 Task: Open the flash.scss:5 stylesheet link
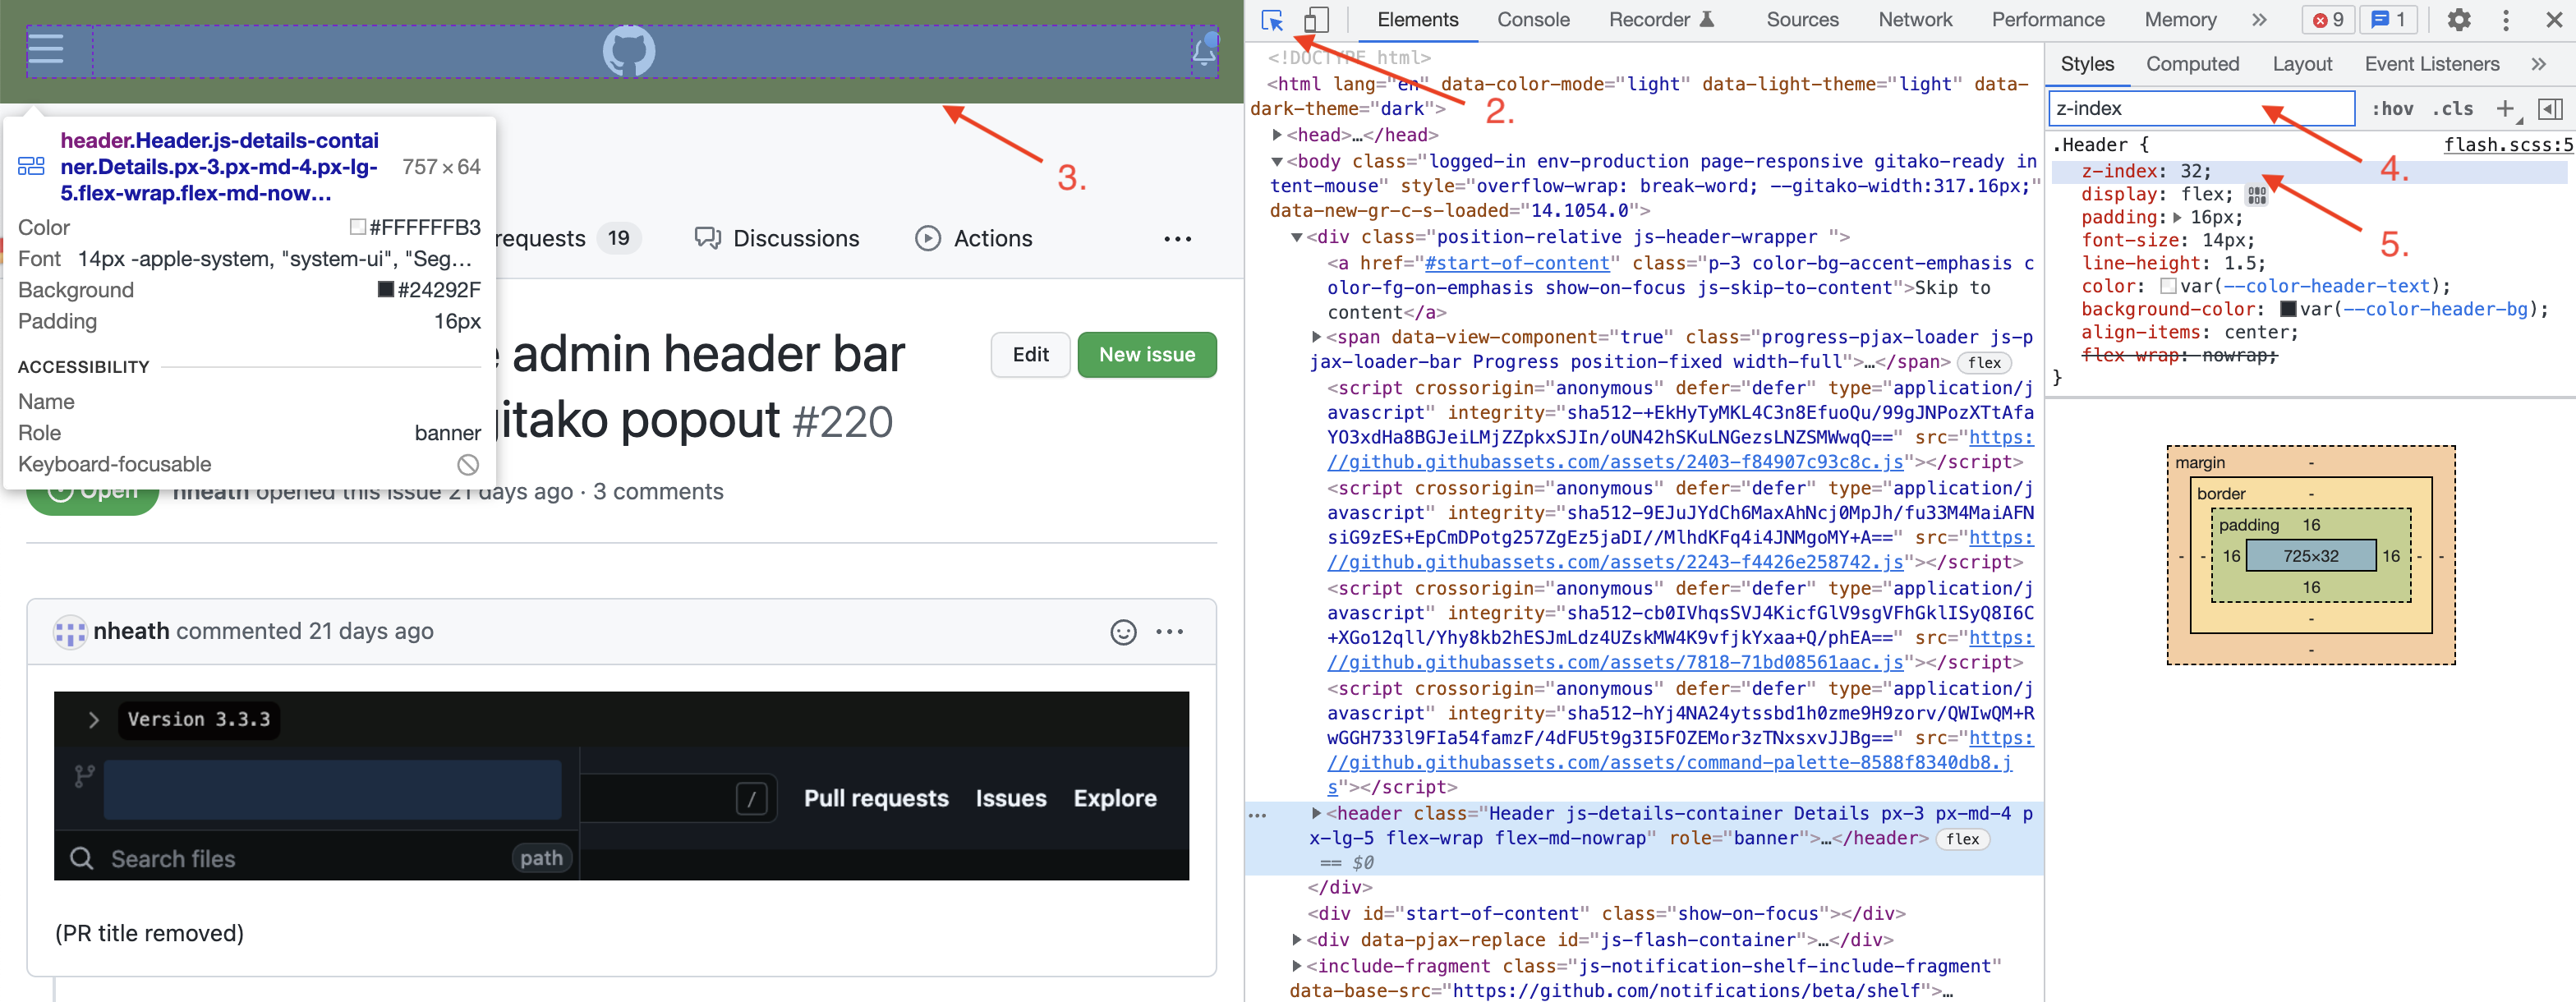coord(2506,144)
